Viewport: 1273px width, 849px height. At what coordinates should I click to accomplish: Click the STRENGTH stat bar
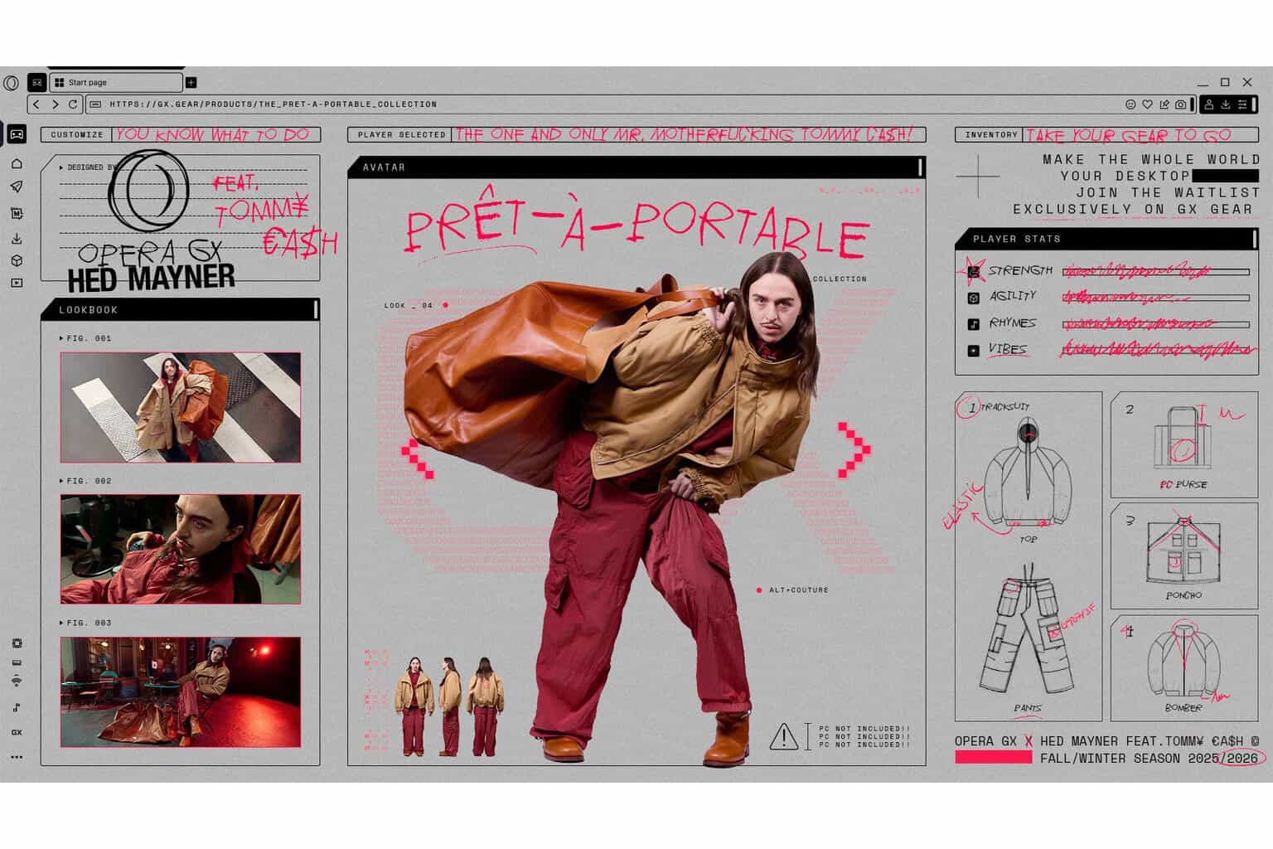pos(1156,271)
